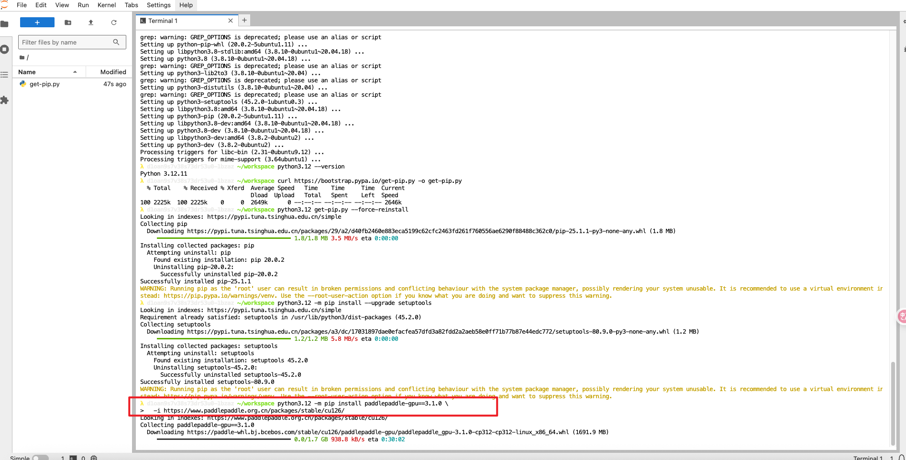Viewport: 906px width, 460px height.
Task: Open the Settings menu
Action: pyautogui.click(x=158, y=5)
